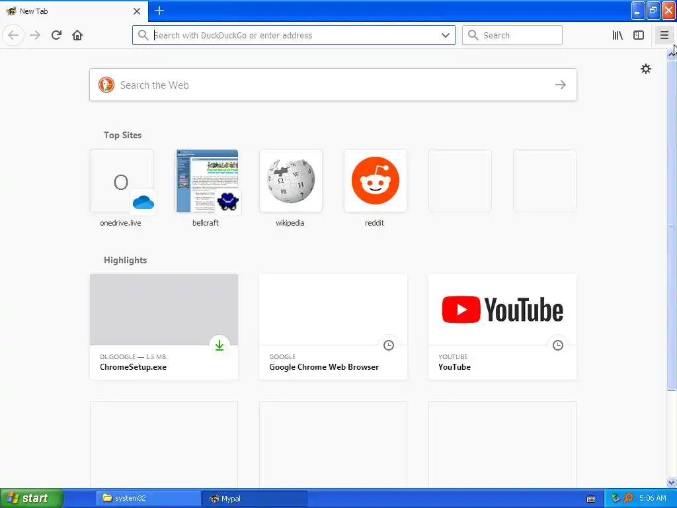The width and height of the screenshot is (677, 508).
Task: Focus the address bar field
Action: click(x=294, y=35)
